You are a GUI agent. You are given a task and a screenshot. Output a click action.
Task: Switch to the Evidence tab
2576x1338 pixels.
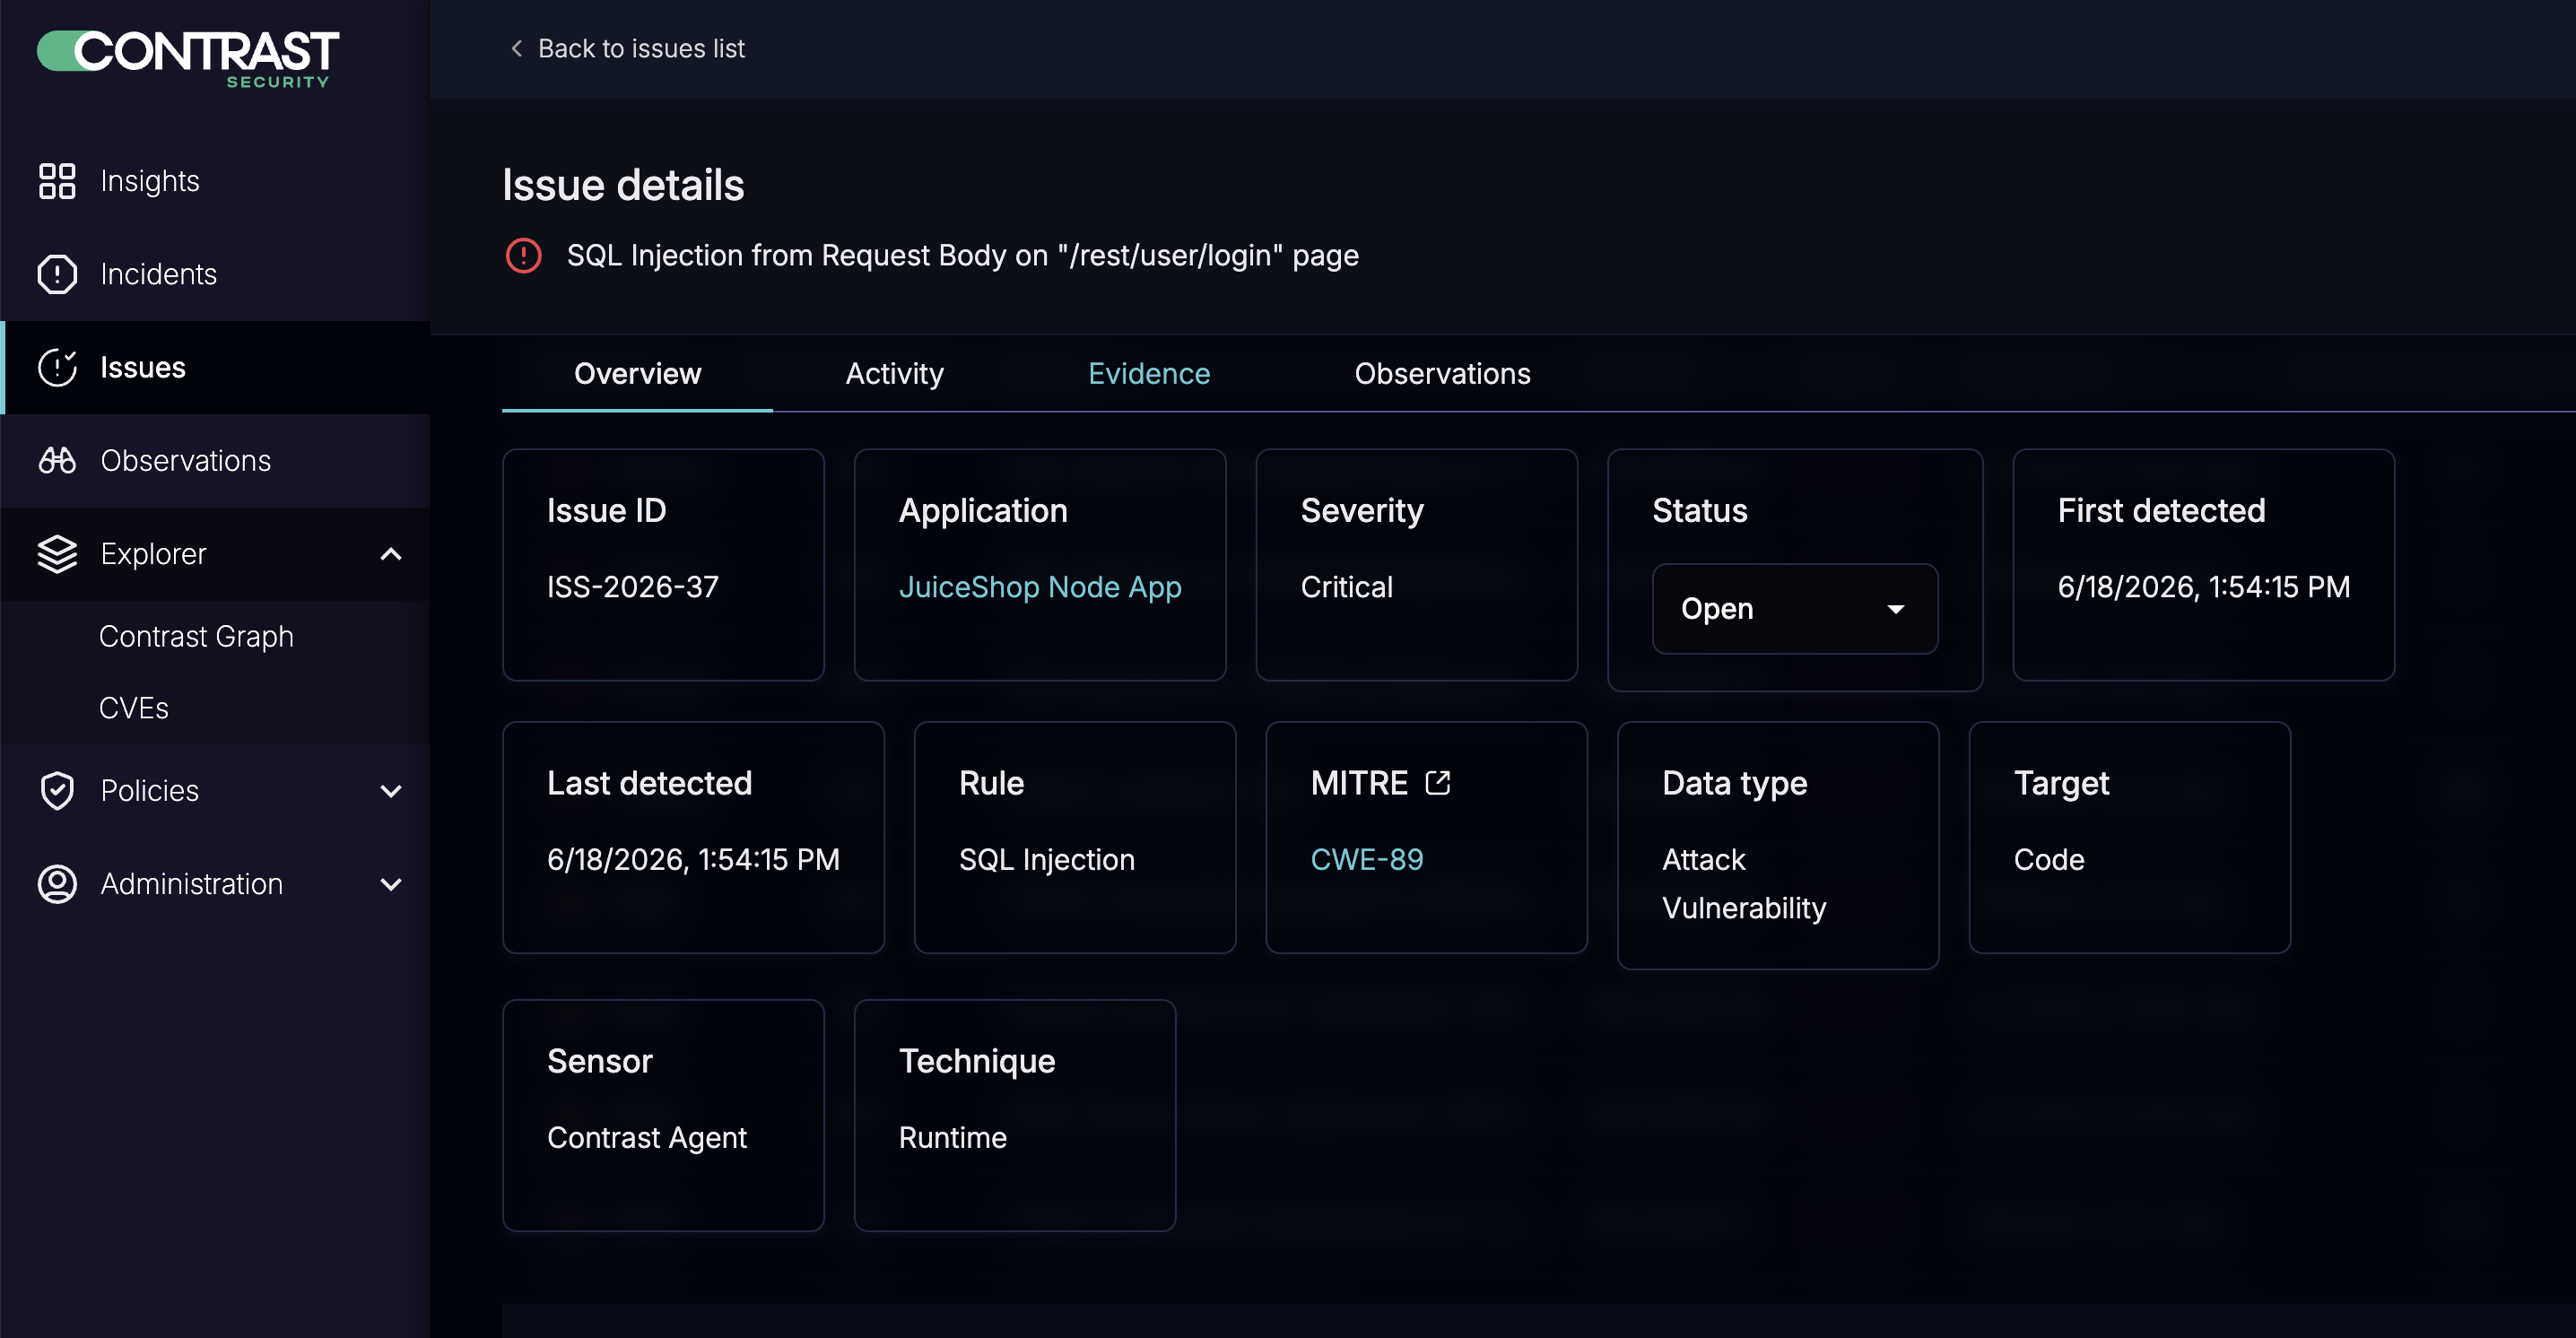tap(1148, 373)
